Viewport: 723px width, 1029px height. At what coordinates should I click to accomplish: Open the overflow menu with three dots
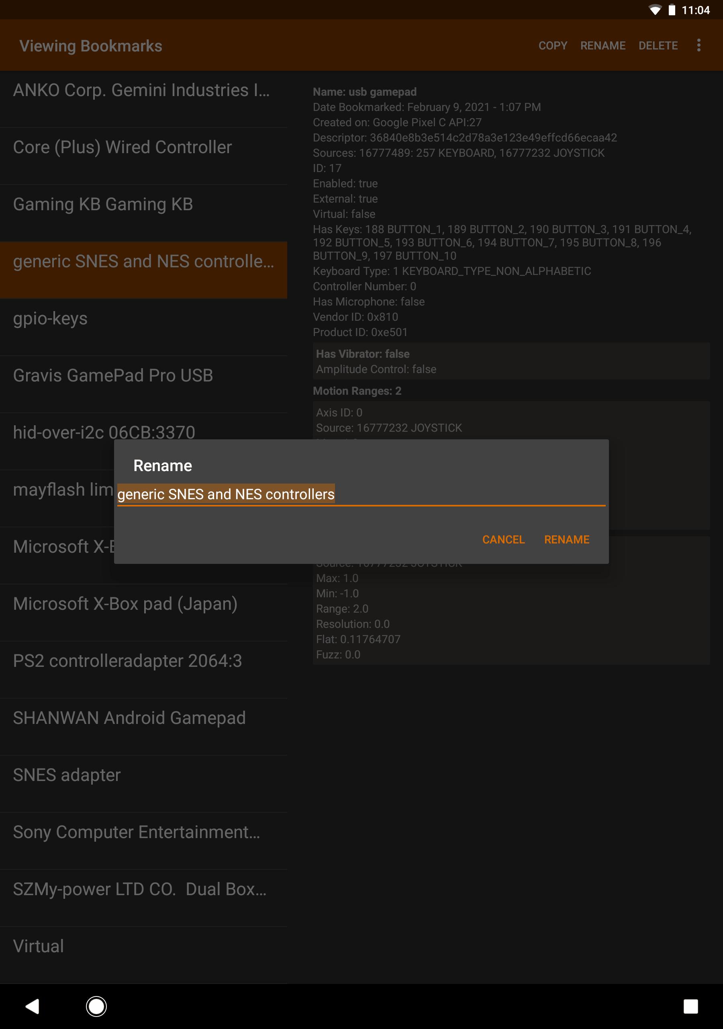click(698, 45)
